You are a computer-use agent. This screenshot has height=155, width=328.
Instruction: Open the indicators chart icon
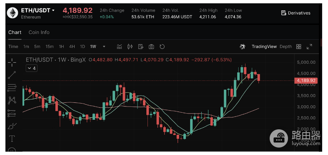pyautogui.click(x=119, y=46)
